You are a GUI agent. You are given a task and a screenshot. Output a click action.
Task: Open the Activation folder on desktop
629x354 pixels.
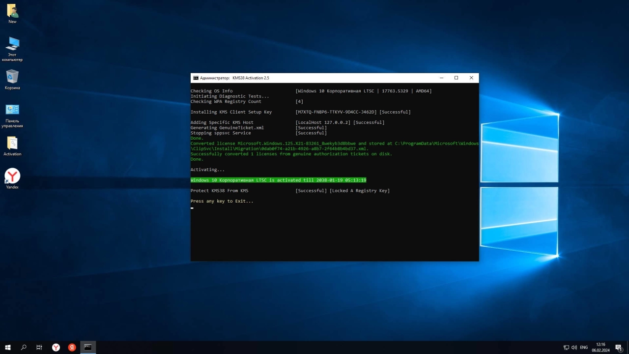12,146
